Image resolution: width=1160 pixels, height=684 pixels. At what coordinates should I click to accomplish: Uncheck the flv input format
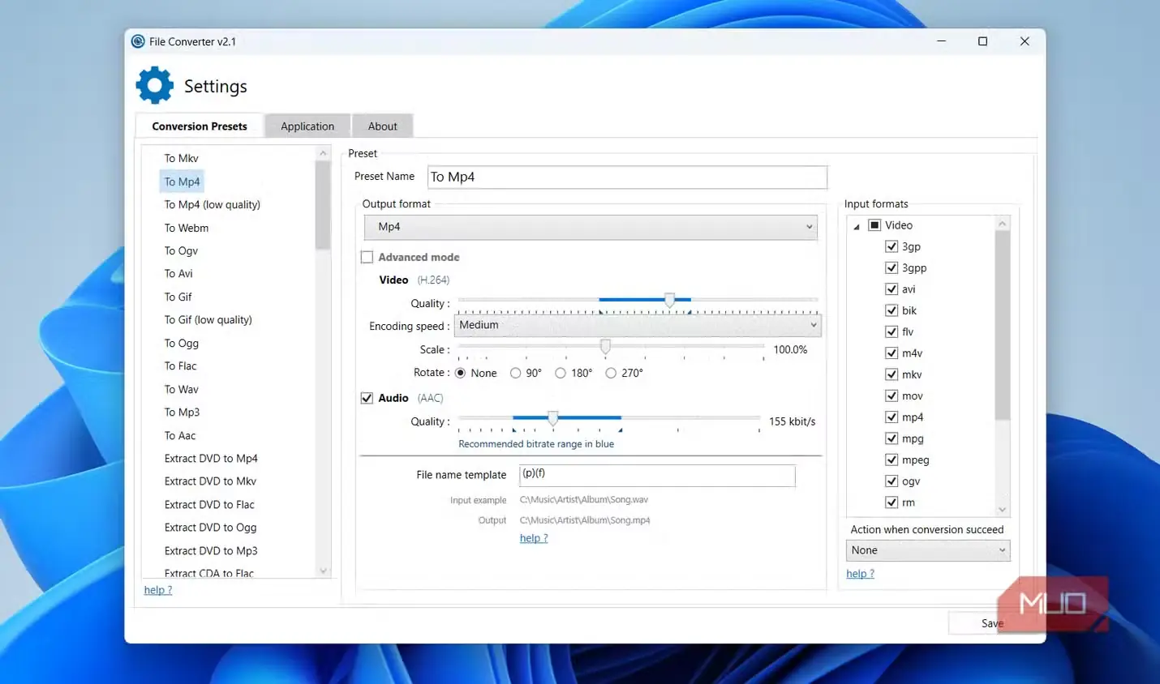coord(891,331)
